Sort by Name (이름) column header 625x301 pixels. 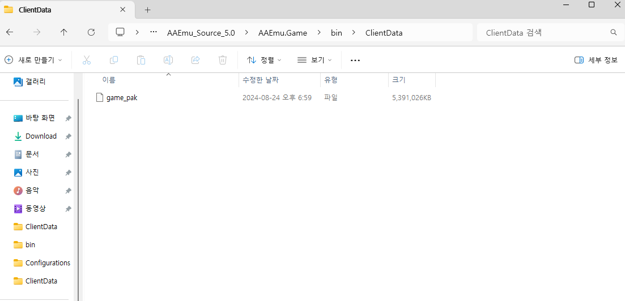point(161,80)
